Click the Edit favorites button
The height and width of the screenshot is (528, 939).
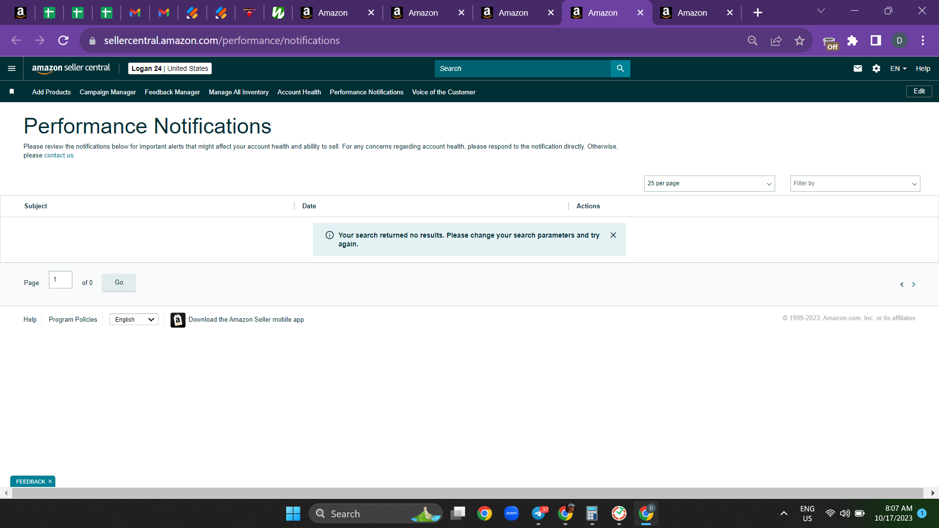click(x=919, y=91)
